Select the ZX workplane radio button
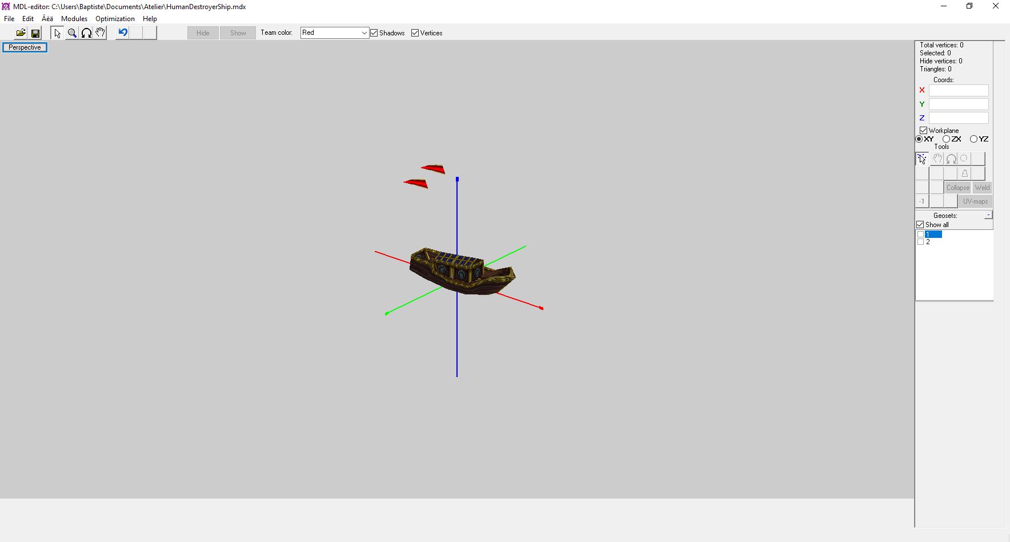This screenshot has height=542, width=1010. pos(947,139)
